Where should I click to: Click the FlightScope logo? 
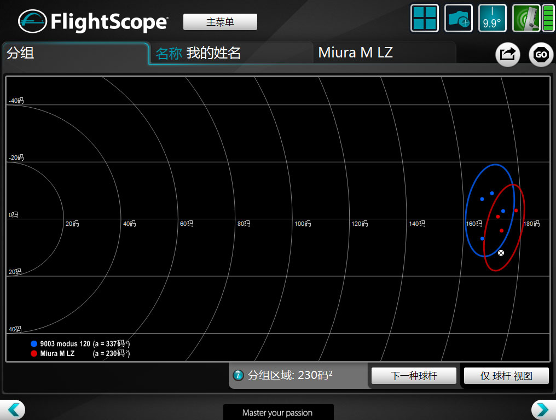93,22
